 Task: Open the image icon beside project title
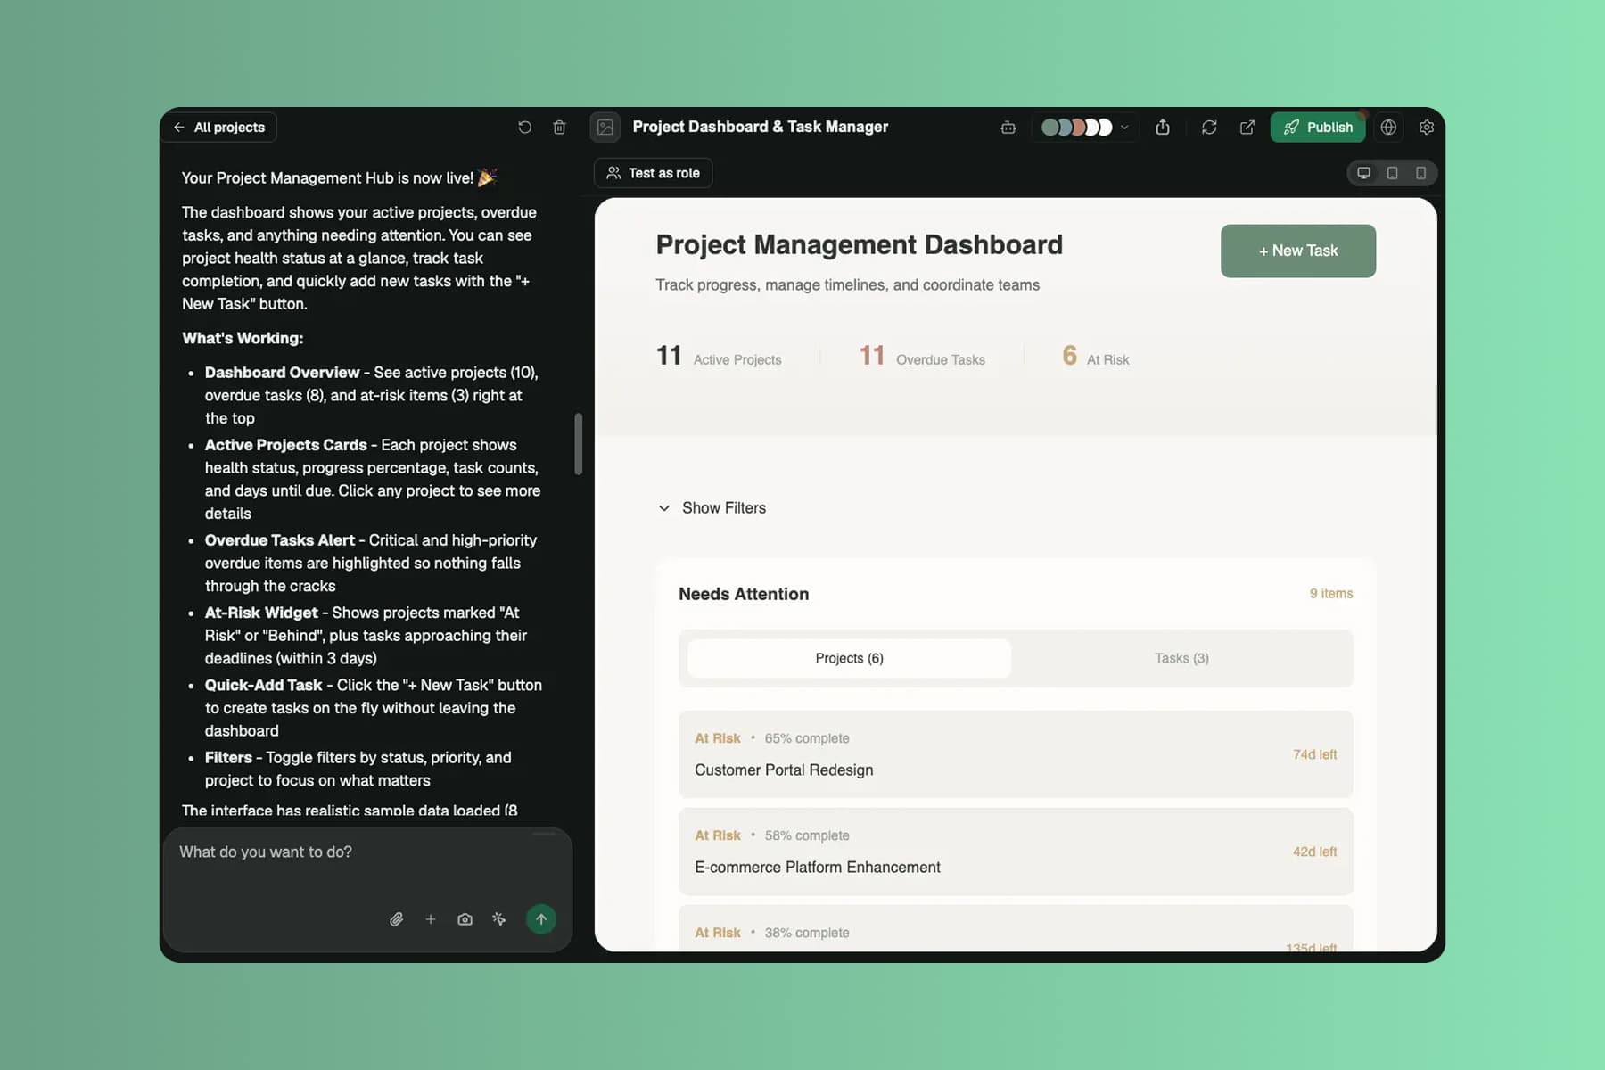[605, 128]
